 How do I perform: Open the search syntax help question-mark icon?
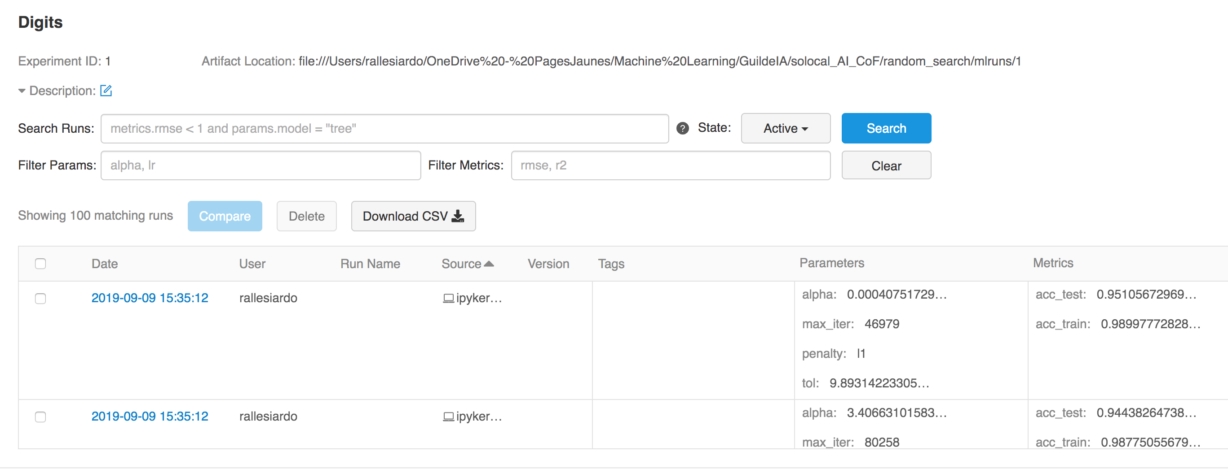[682, 128]
